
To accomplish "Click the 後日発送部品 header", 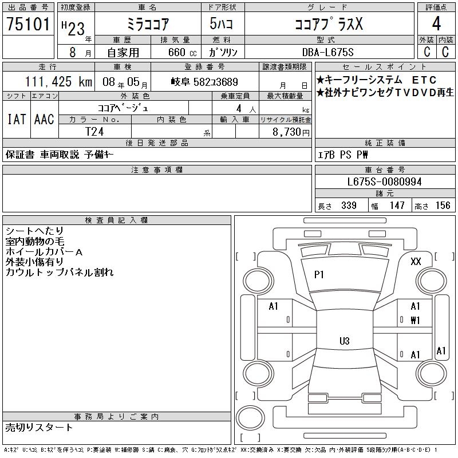I will point(157,143).
